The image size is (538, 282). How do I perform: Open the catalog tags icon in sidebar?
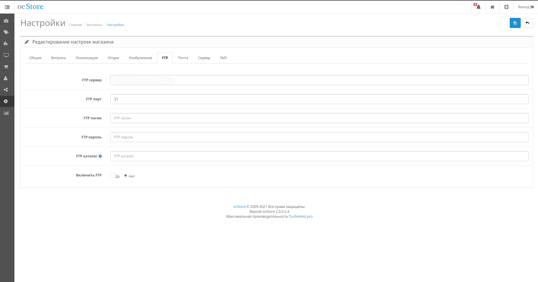(x=6, y=32)
